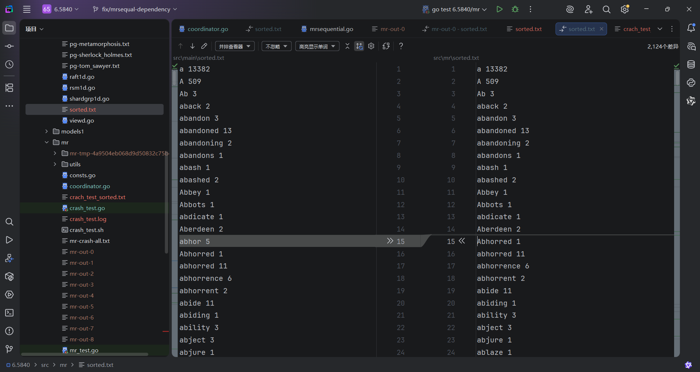This screenshot has height=372, width=700.
Task: Jump to the next difference arrow
Action: coord(192,46)
